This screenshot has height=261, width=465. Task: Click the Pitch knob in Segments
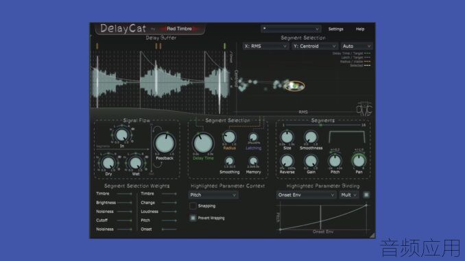335,161
